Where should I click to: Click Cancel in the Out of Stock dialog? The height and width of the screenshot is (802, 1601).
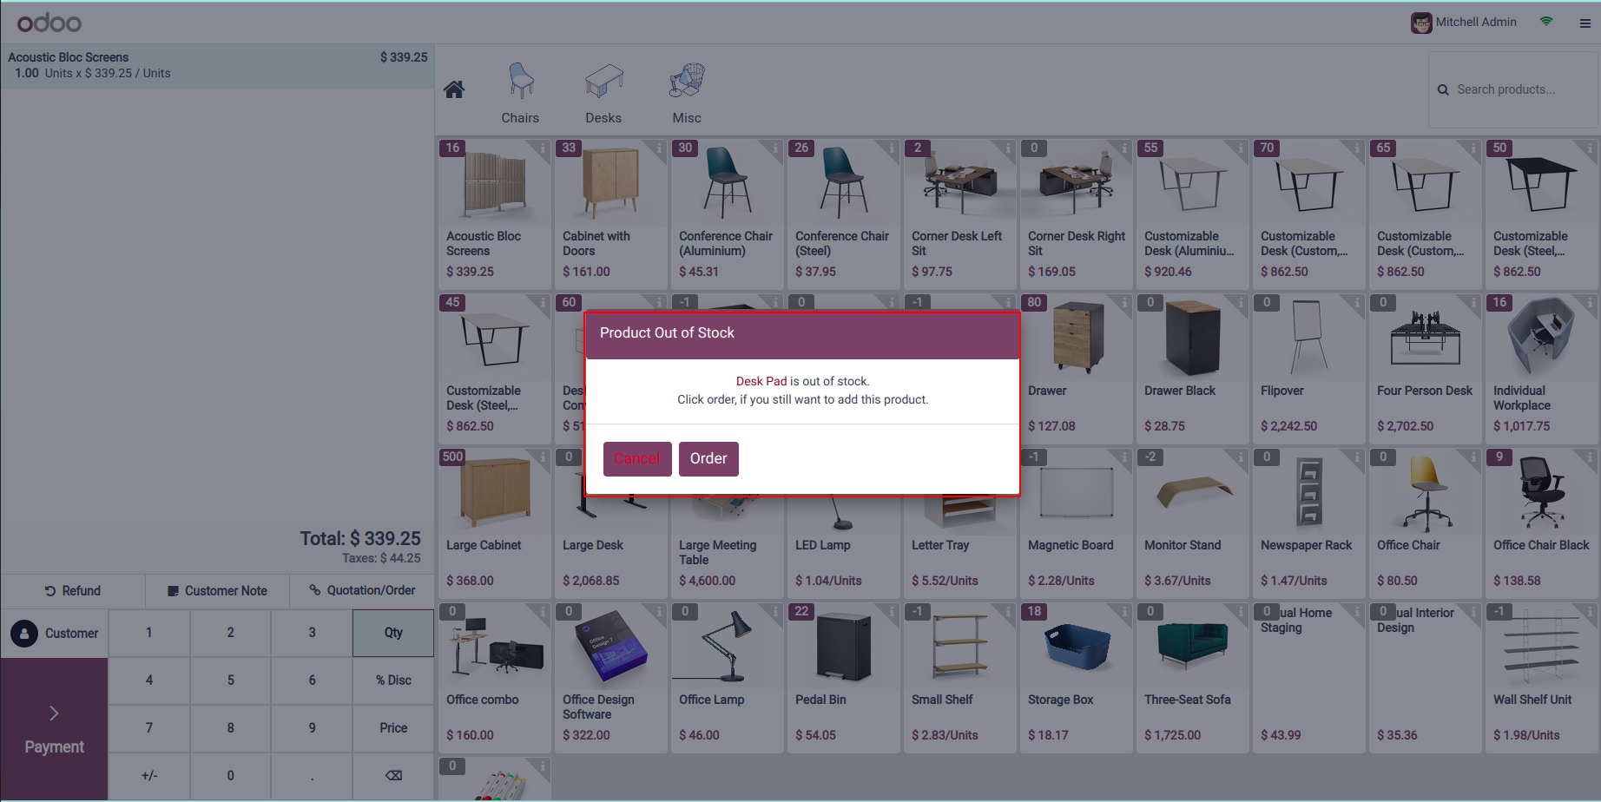click(637, 458)
